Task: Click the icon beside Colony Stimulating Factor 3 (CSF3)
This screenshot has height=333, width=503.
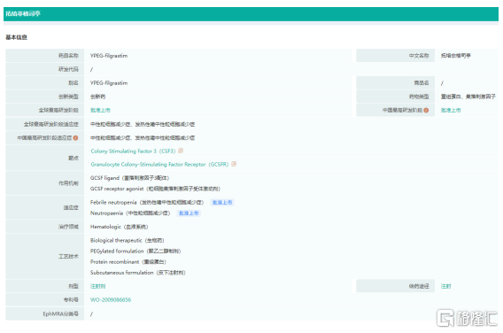Action: [x=181, y=151]
